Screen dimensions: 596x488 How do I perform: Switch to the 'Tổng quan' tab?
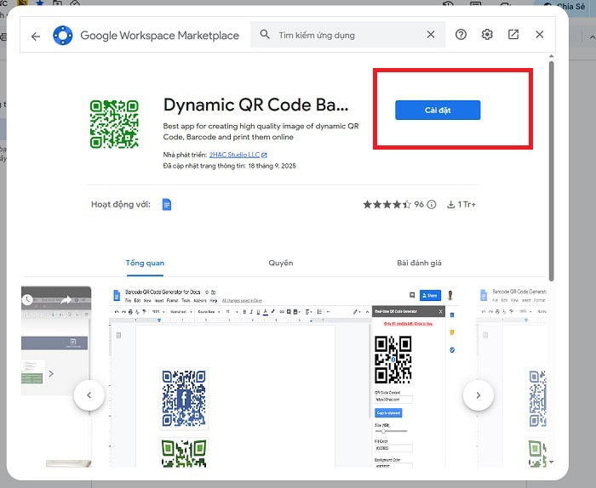tap(145, 263)
